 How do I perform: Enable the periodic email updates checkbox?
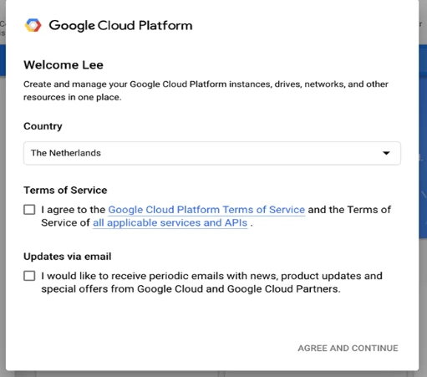tap(29, 276)
